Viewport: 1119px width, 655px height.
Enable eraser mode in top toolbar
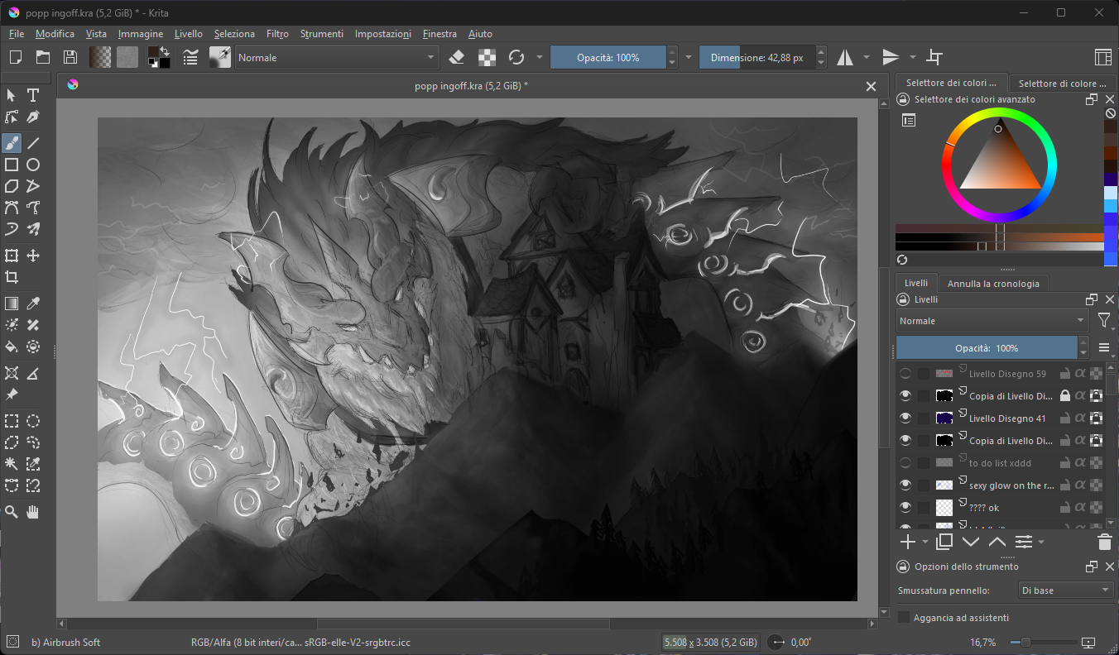pyautogui.click(x=457, y=57)
